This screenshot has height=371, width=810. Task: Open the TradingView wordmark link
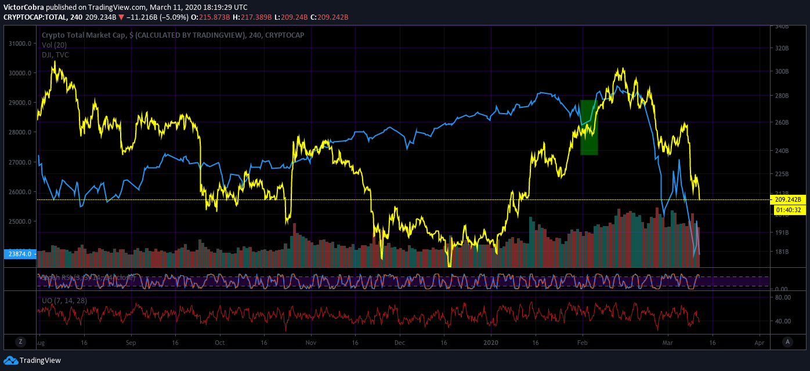coord(40,361)
